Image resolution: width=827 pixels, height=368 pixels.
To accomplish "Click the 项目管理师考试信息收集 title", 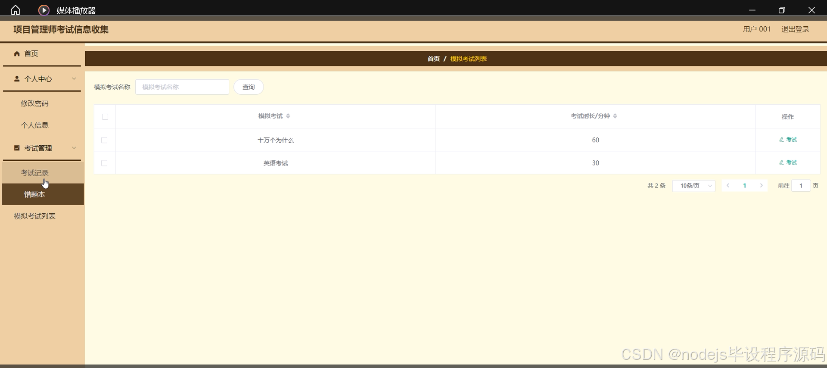I will coord(61,29).
